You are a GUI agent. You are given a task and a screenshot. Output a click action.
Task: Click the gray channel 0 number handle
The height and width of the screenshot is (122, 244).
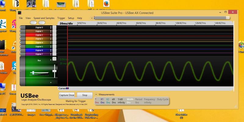point(22,27)
